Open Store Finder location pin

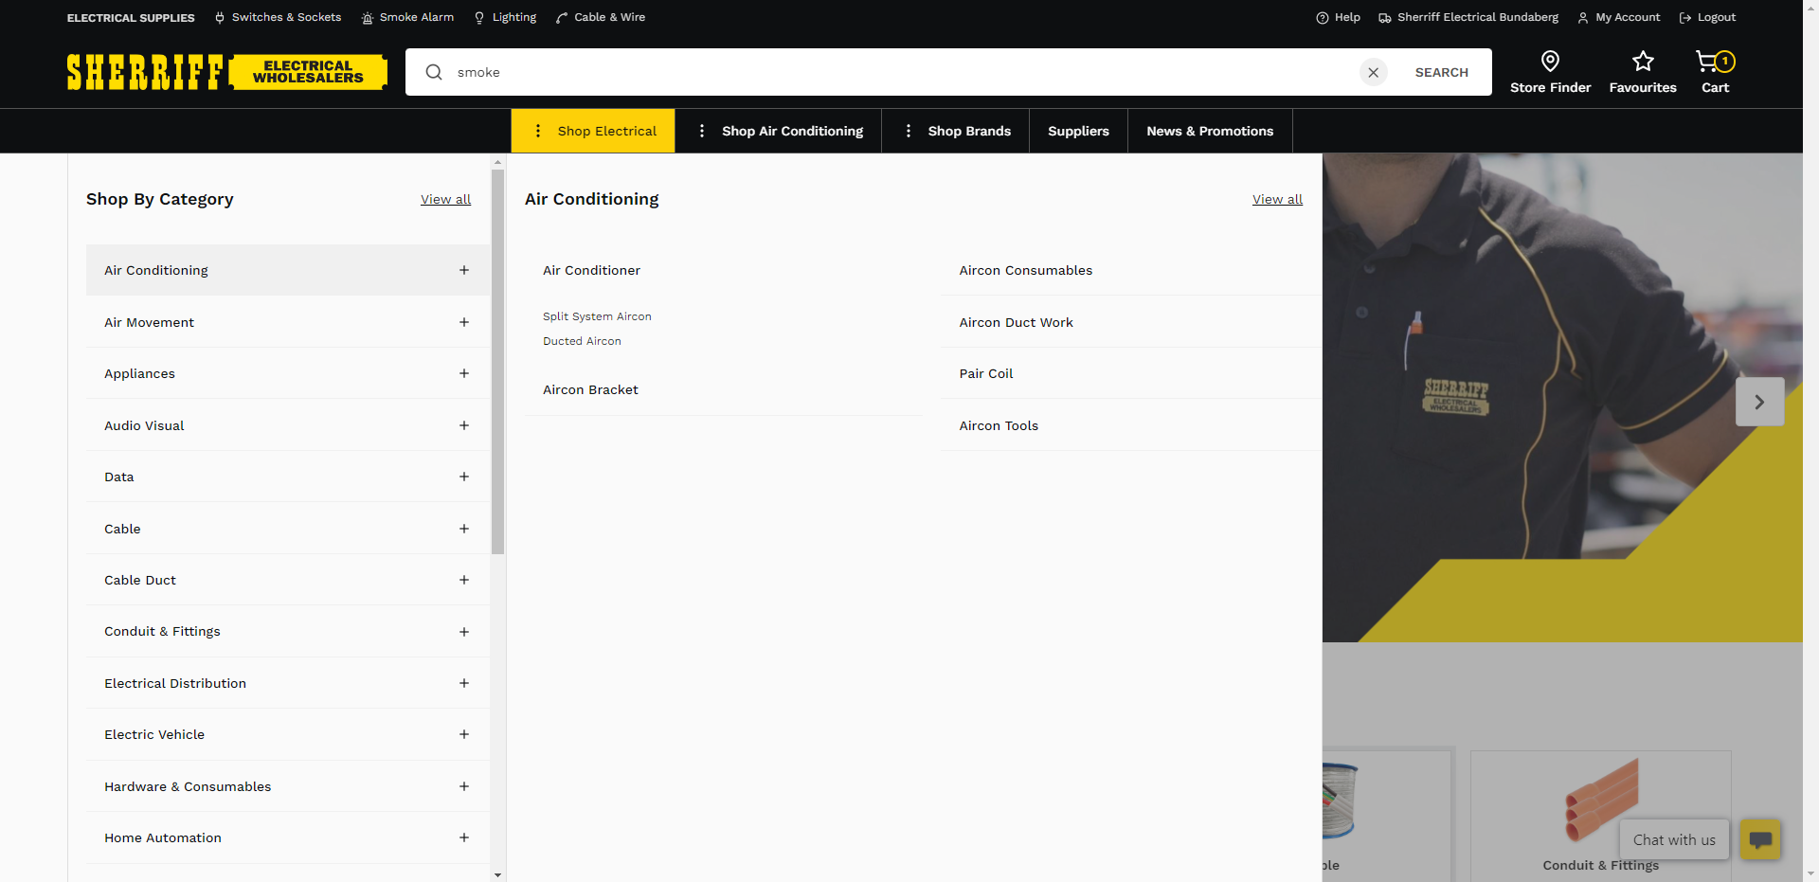(1550, 63)
